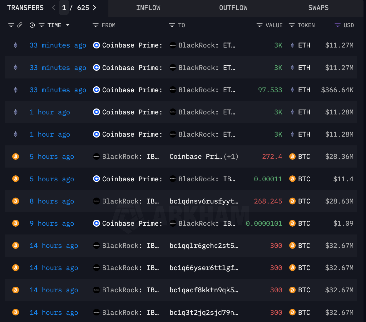This screenshot has height=322, width=366.
Task: Go to previous transfers page arrow
Action: point(54,8)
